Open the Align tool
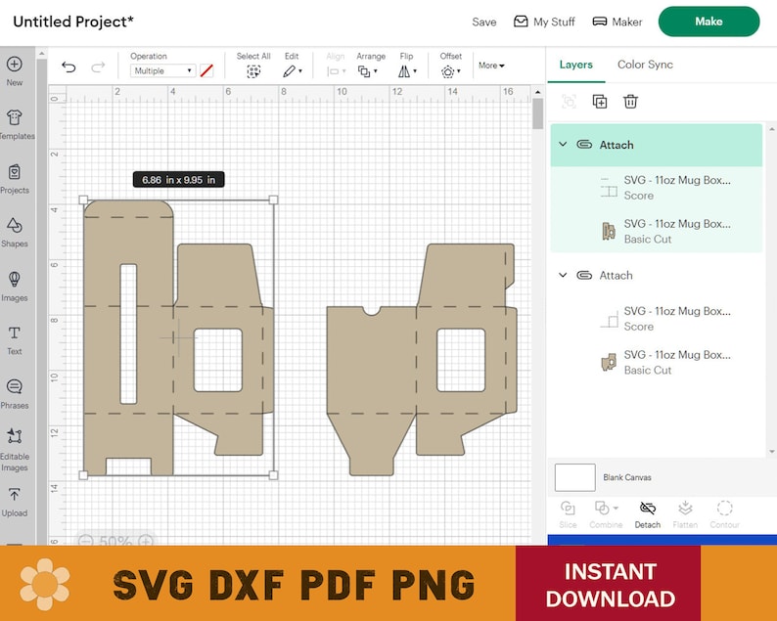This screenshot has height=621, width=777. 336,71
